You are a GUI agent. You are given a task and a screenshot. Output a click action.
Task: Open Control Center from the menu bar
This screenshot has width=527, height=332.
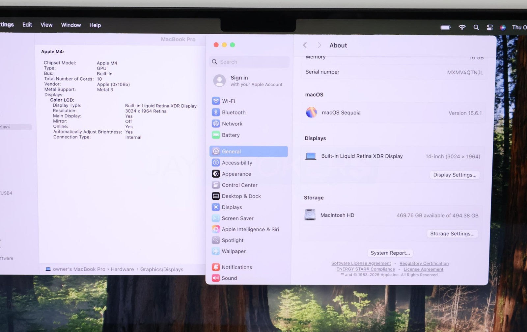coord(490,27)
